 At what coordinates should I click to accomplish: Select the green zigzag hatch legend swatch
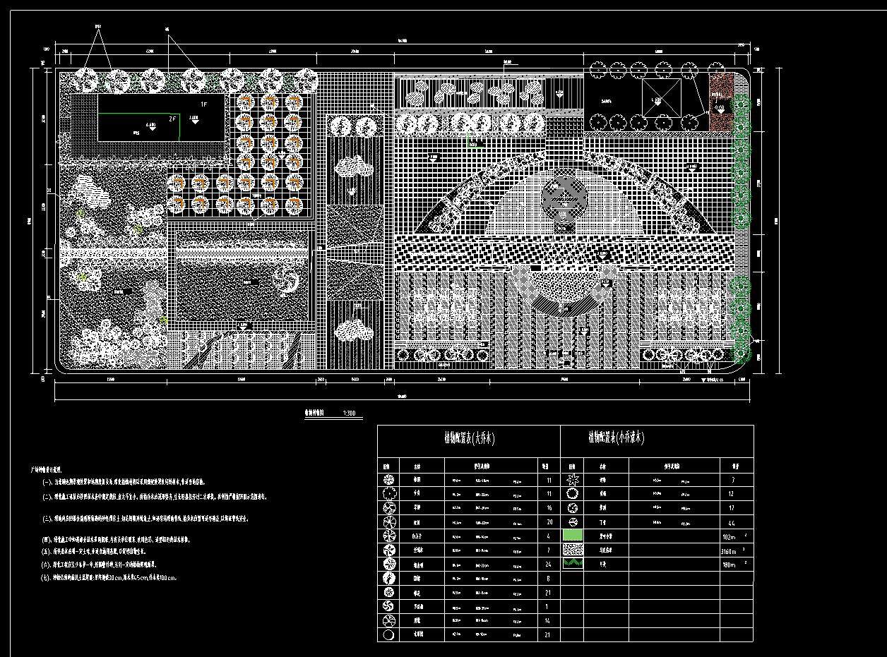click(x=572, y=564)
